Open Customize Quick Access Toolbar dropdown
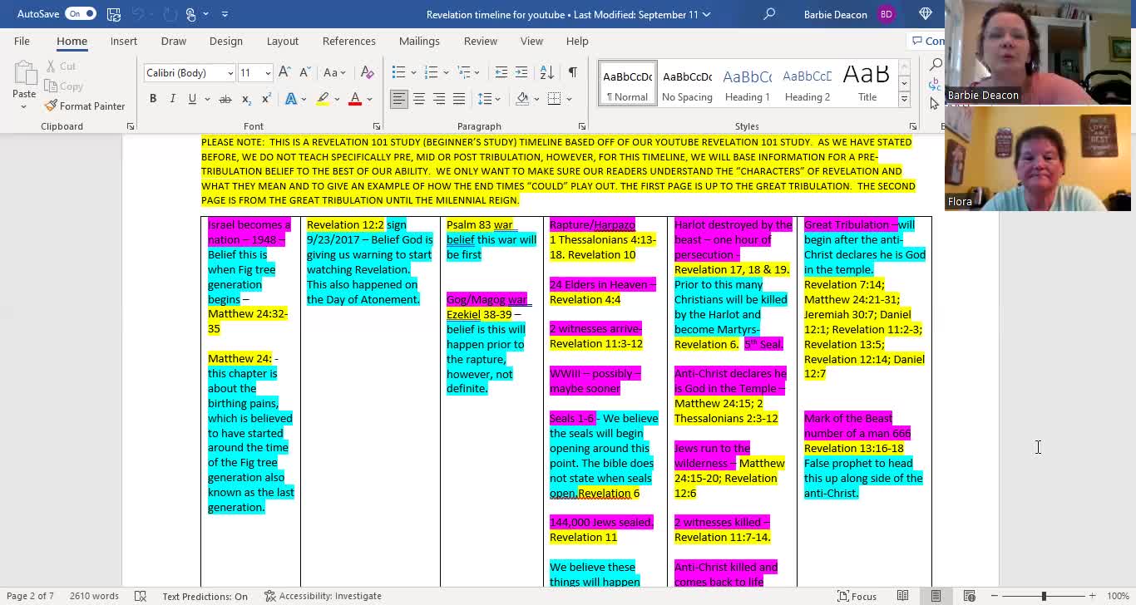 225,14
